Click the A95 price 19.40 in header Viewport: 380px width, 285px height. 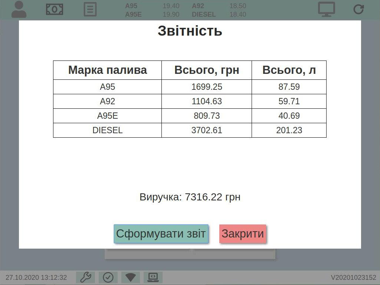[171, 6]
